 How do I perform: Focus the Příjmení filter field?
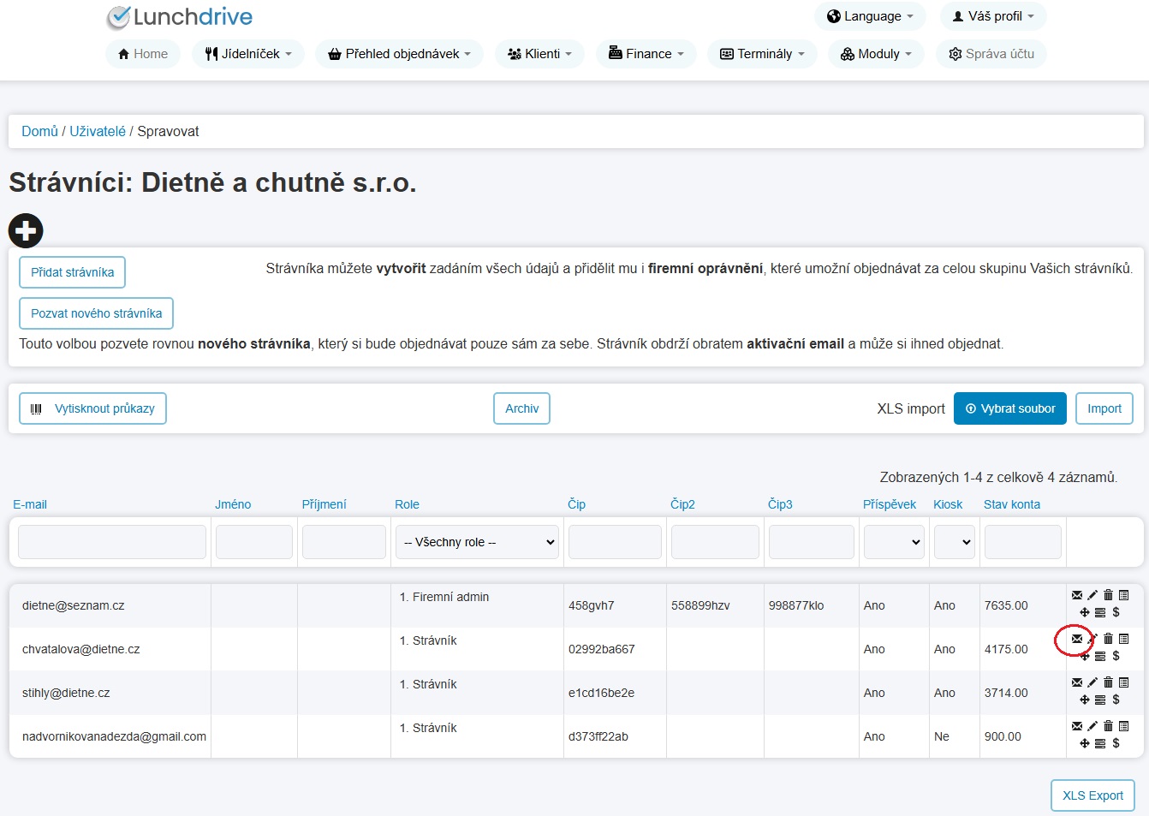(344, 542)
